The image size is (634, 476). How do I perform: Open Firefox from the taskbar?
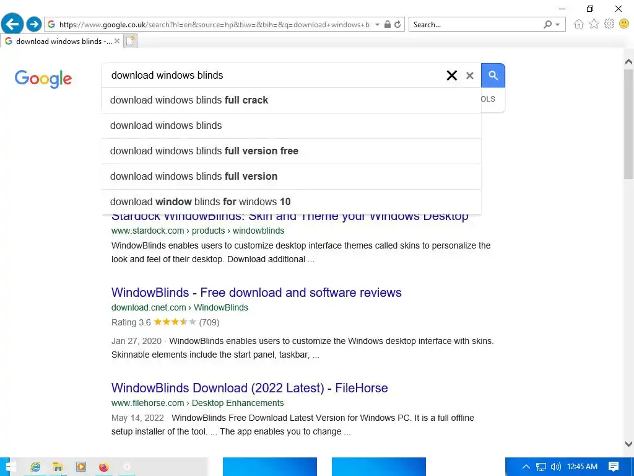104,467
